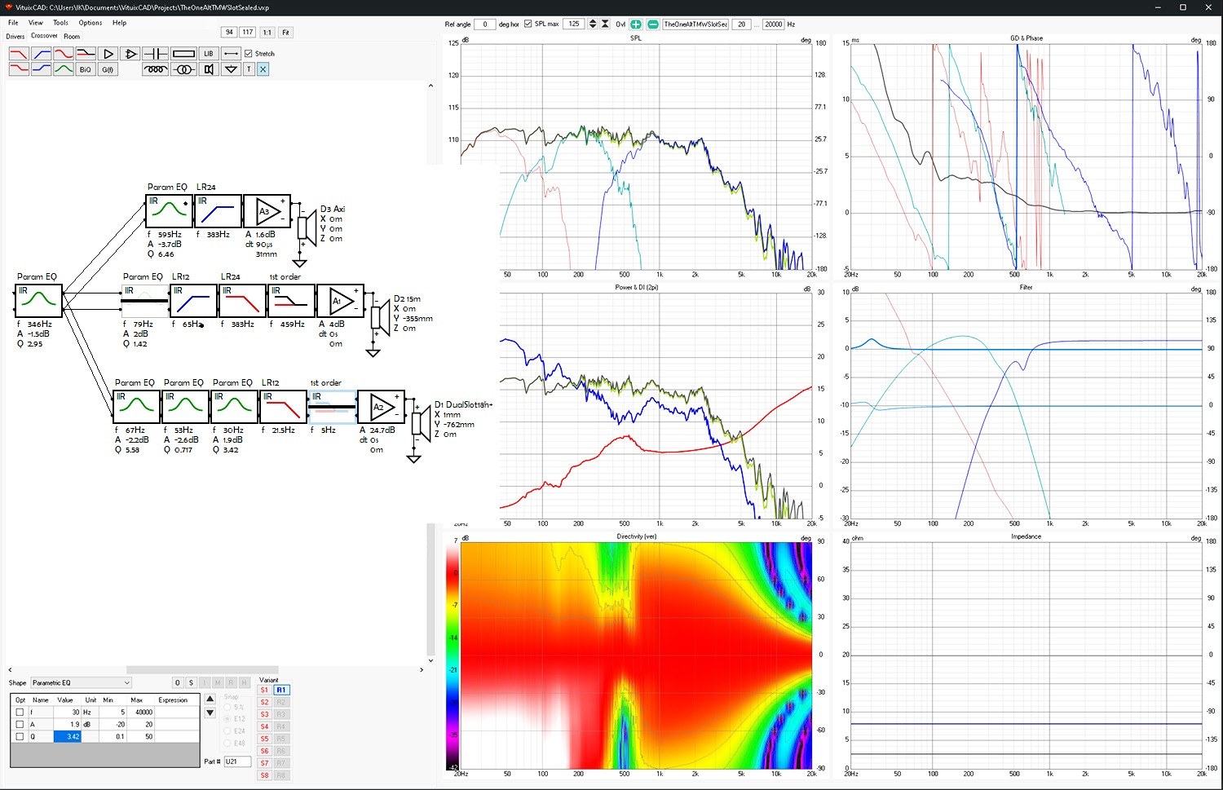Click the Part # field U21

237,761
